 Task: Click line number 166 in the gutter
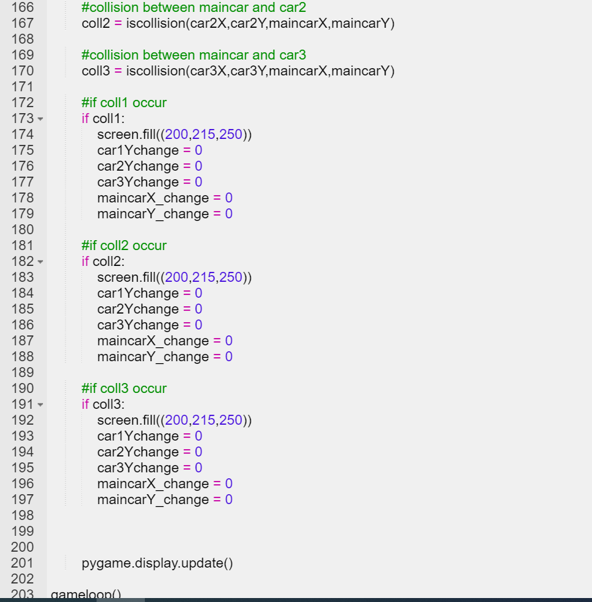tap(22, 7)
